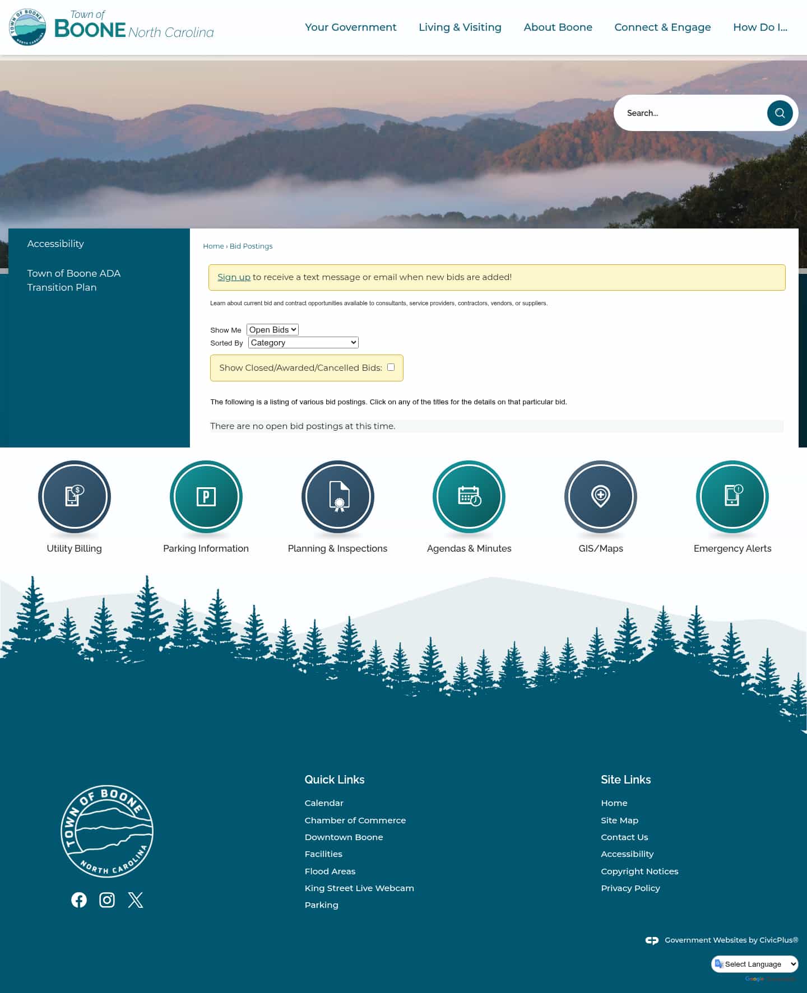Click the Agendas & Minutes text label
The width and height of the screenshot is (807, 993).
469,548
